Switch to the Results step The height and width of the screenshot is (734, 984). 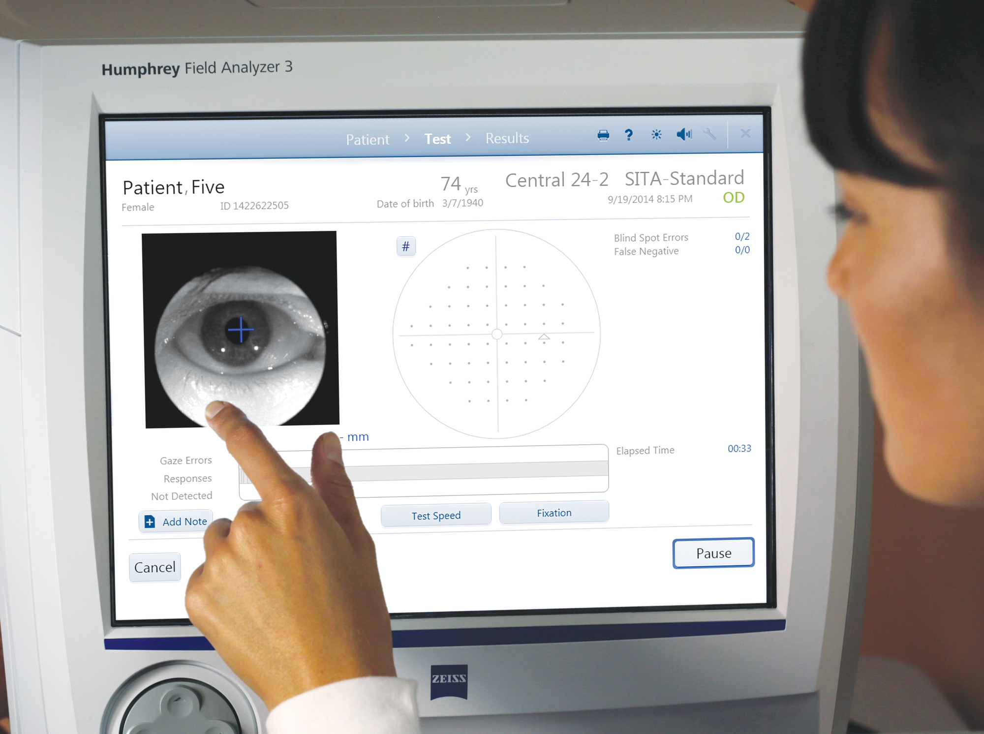point(507,138)
